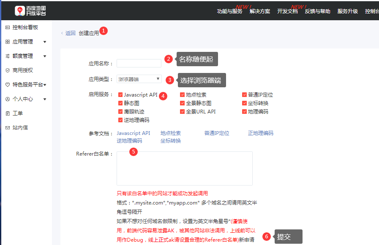Open the 应用类型 browser-type dropdown
This screenshot has width=379, height=245.
(x=139, y=78)
